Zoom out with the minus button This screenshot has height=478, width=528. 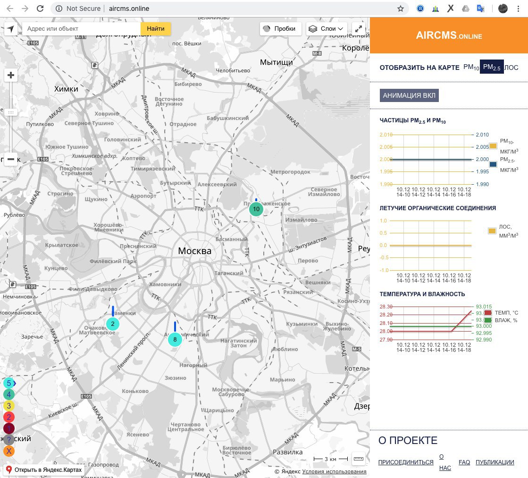11,159
